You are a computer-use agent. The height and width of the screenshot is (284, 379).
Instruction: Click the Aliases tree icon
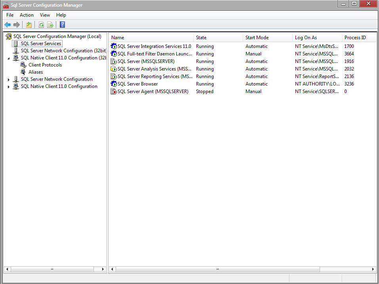click(23, 72)
